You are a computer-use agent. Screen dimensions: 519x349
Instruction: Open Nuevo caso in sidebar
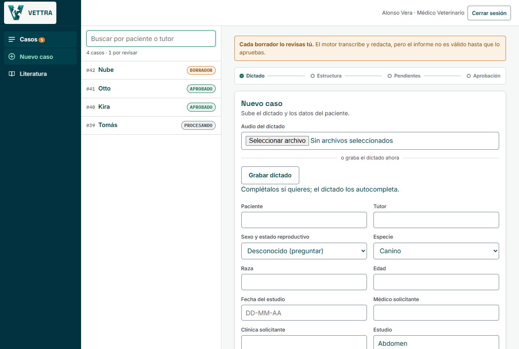coord(40,56)
